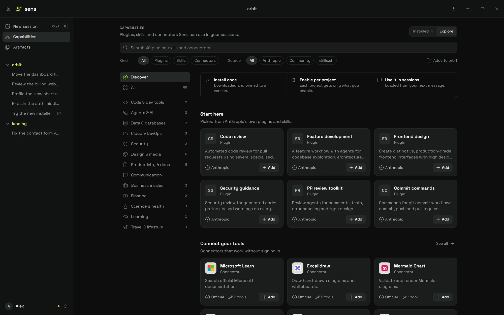The width and height of the screenshot is (504, 315).
Task: Click the All grid icon
Action: click(125, 87)
